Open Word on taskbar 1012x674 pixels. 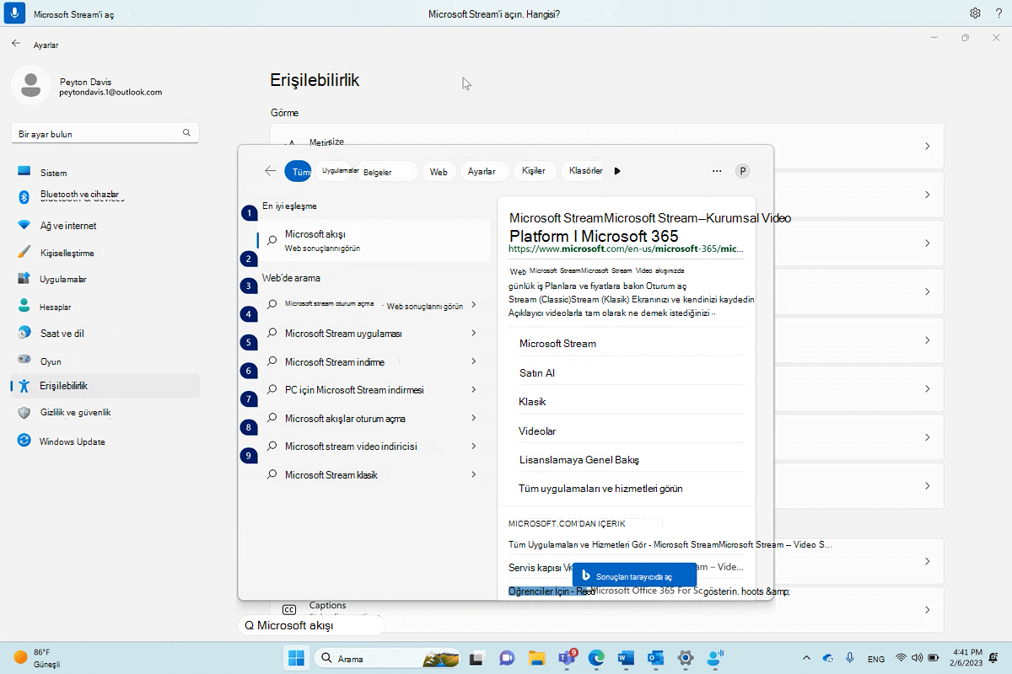pos(626,657)
